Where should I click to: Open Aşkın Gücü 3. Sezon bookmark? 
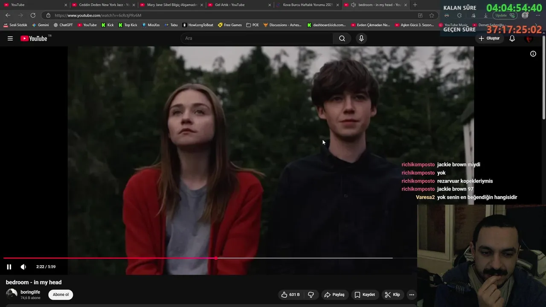[x=415, y=25]
